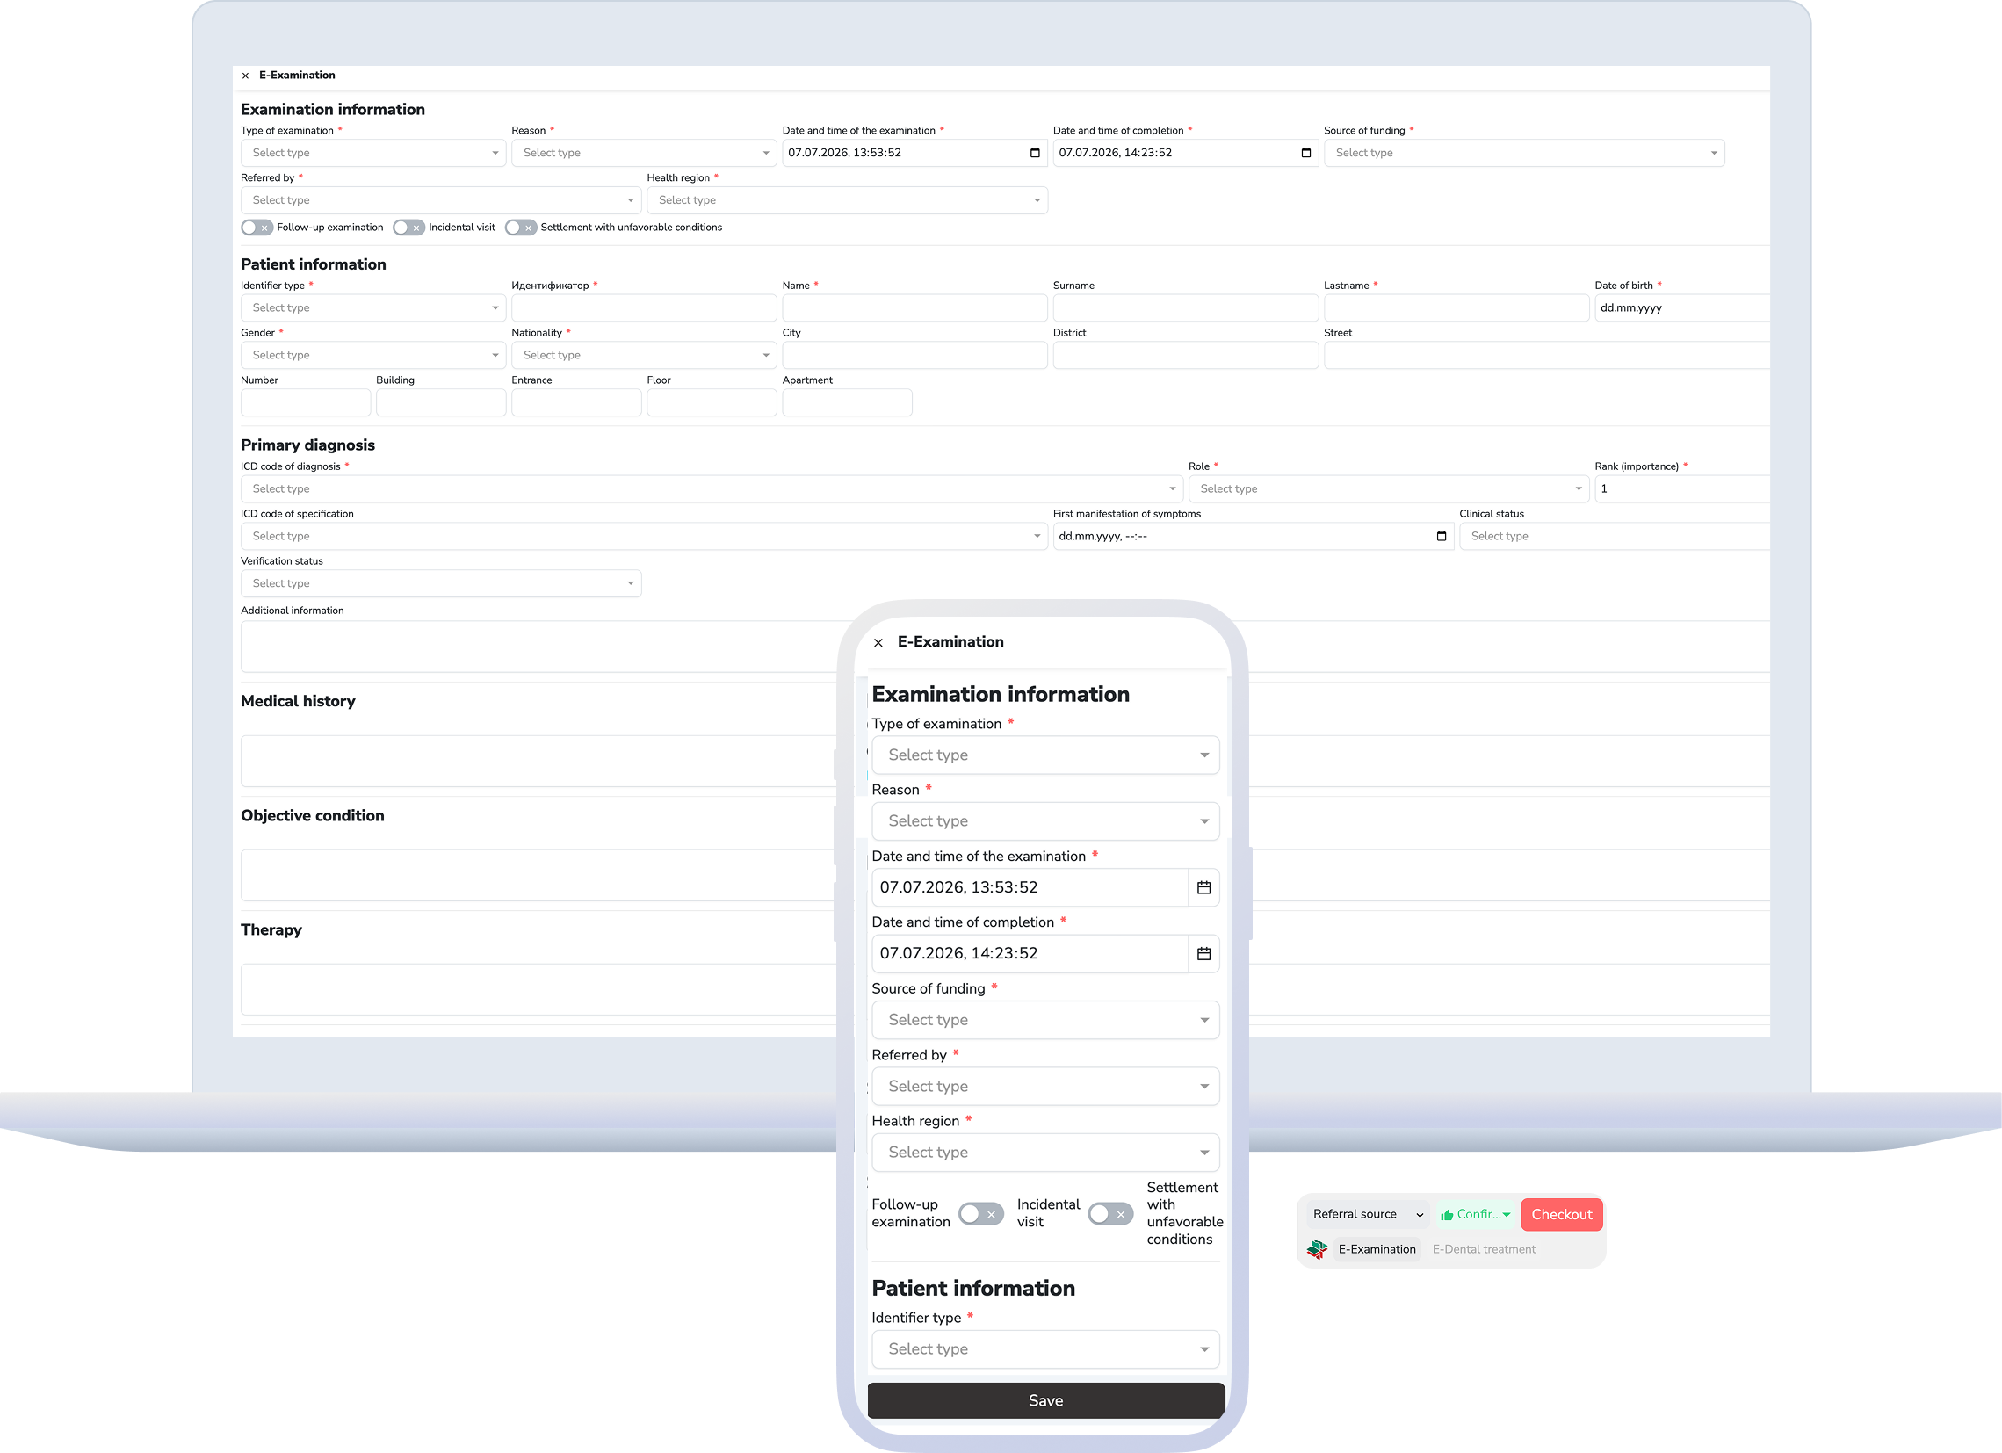The image size is (2002, 1453).
Task: Open Reason dropdown on desktop form
Action: click(x=644, y=153)
